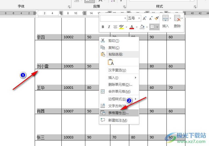Viewport: 209px width, 146px height.
Task: Open the 字体 group dialog launcher
Action: (69, 7)
